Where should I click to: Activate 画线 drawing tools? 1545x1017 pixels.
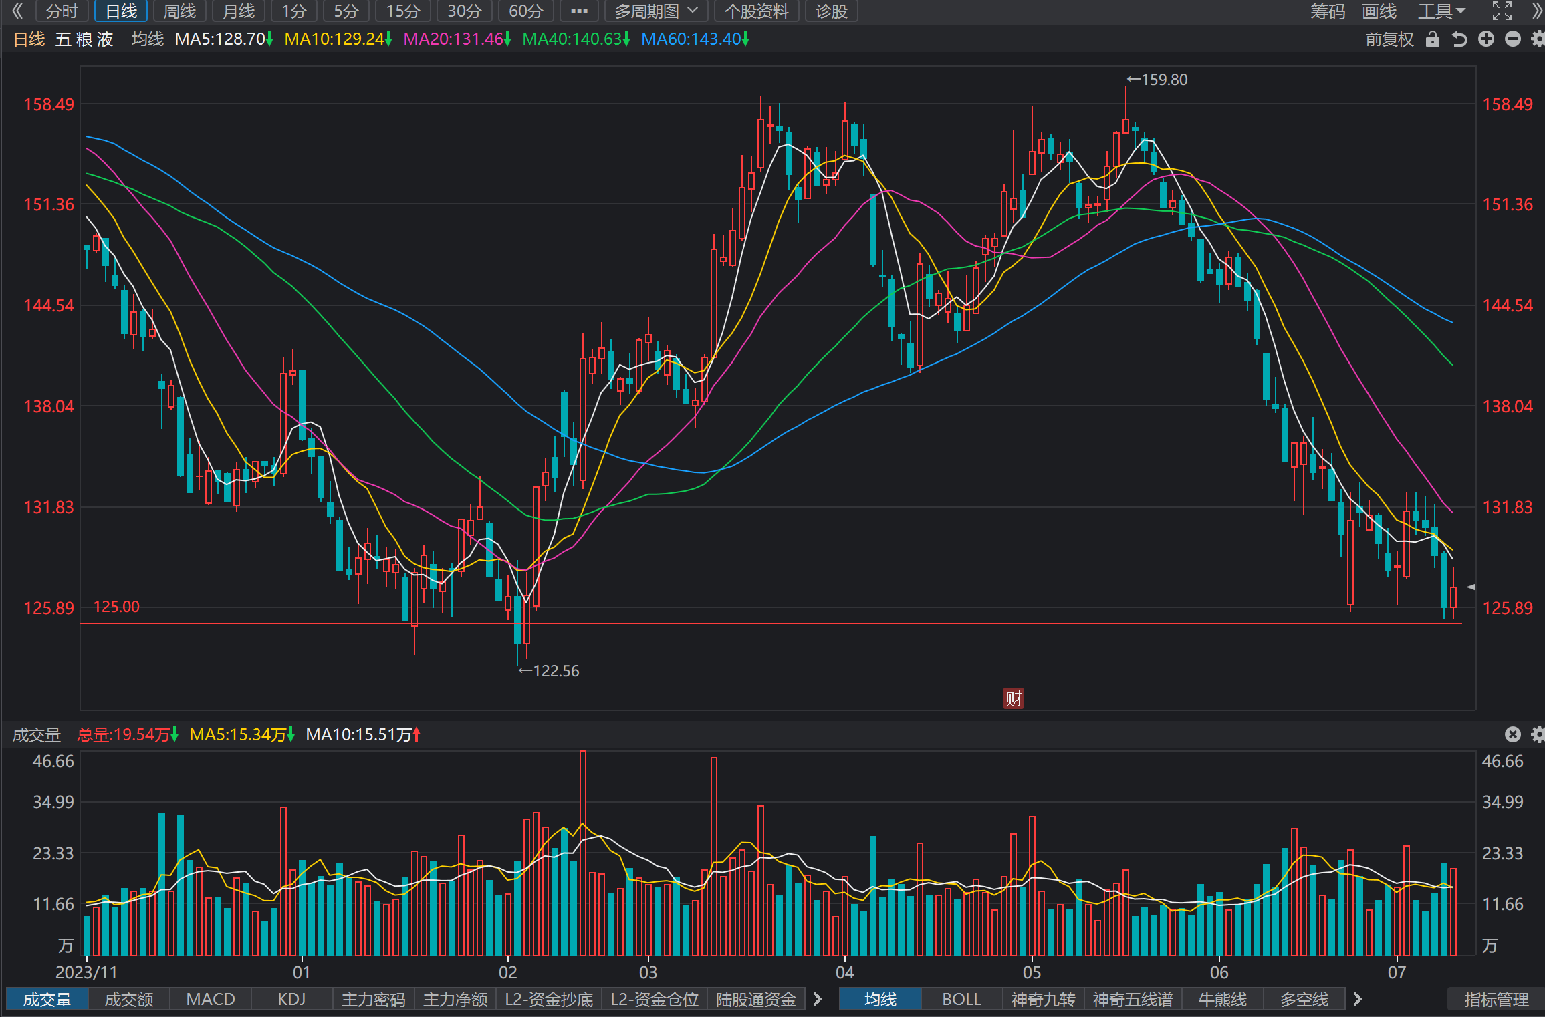pyautogui.click(x=1379, y=11)
